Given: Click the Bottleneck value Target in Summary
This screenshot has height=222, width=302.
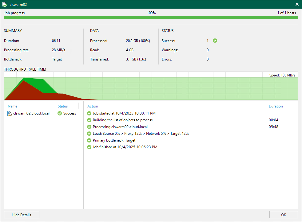Looking at the screenshot, I should (57, 59).
